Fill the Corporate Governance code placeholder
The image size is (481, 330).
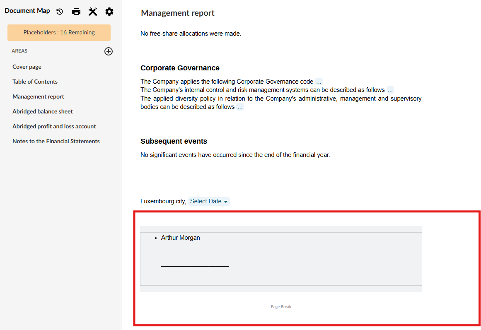coord(319,82)
